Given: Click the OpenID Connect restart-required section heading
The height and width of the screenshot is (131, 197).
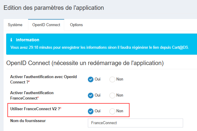Looking at the screenshot, I should point(85,63).
